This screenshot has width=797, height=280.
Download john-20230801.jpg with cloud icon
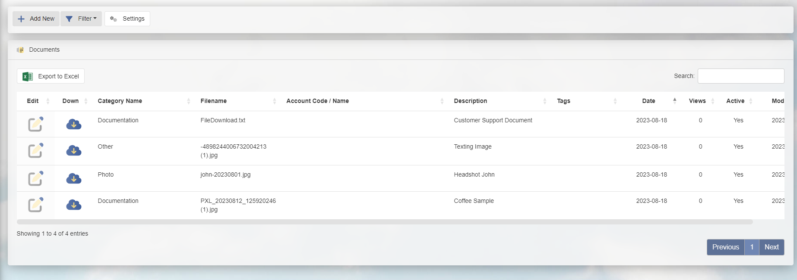coord(74,178)
